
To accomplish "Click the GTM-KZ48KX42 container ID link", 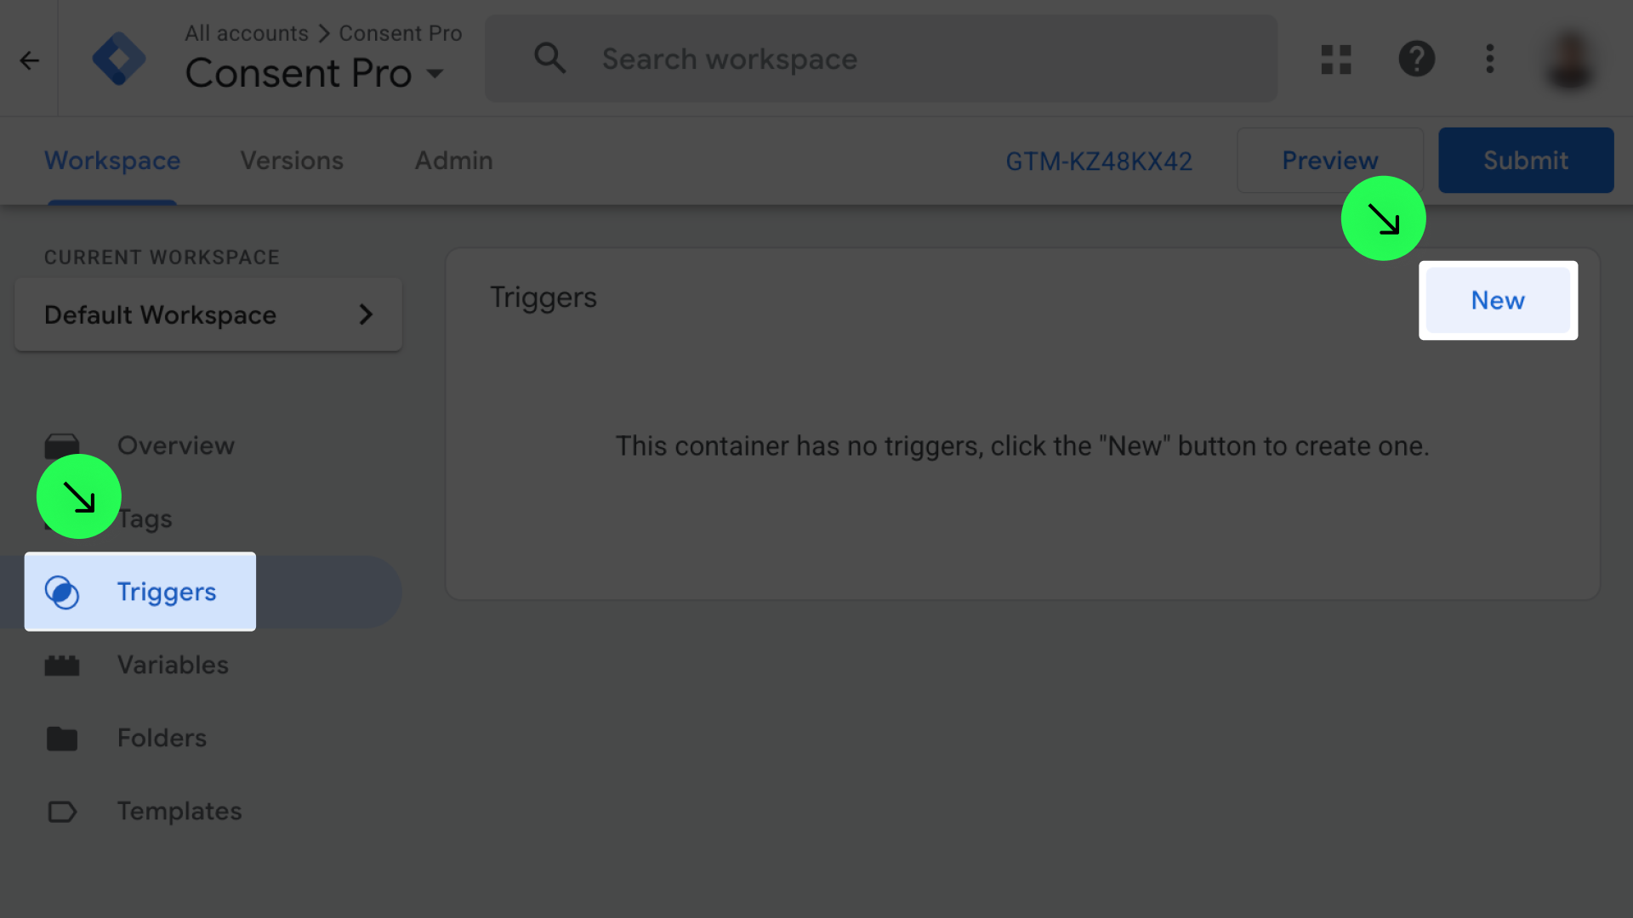I will point(1099,161).
